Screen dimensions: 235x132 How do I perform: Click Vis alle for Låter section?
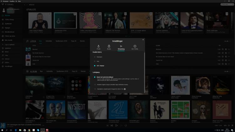(x=227, y=41)
